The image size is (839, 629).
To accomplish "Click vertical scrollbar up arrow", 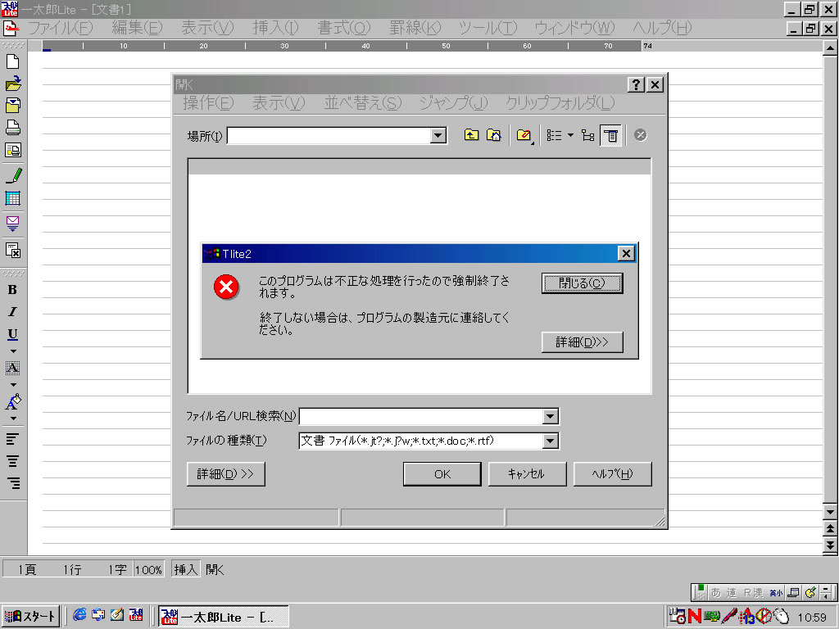I will tap(830, 48).
